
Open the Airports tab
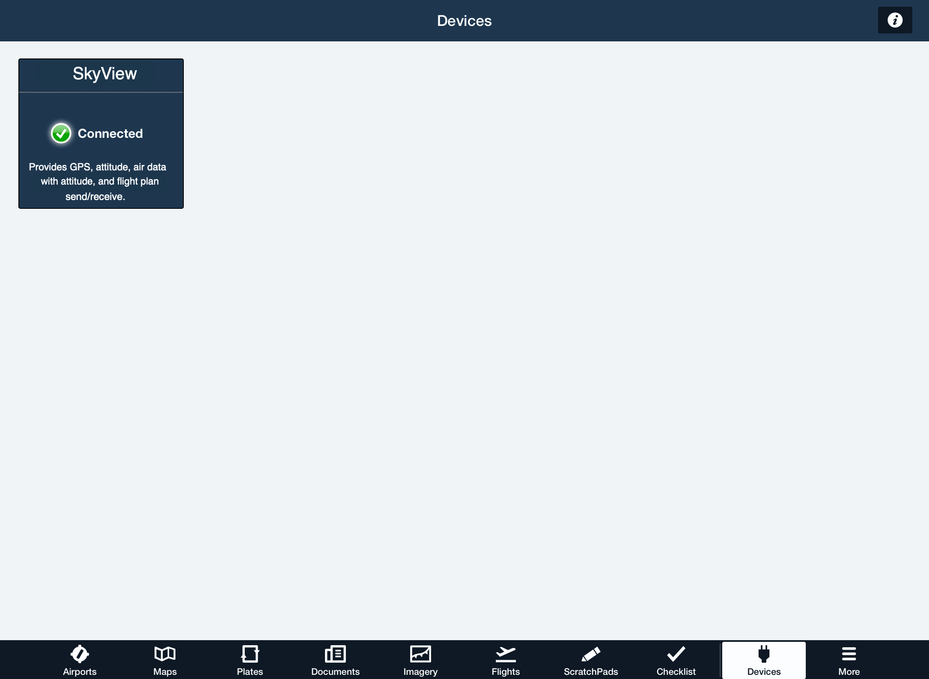click(x=79, y=661)
